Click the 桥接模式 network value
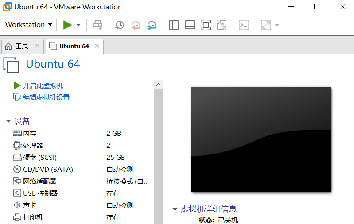This screenshot has height=224, width=354. (128, 182)
